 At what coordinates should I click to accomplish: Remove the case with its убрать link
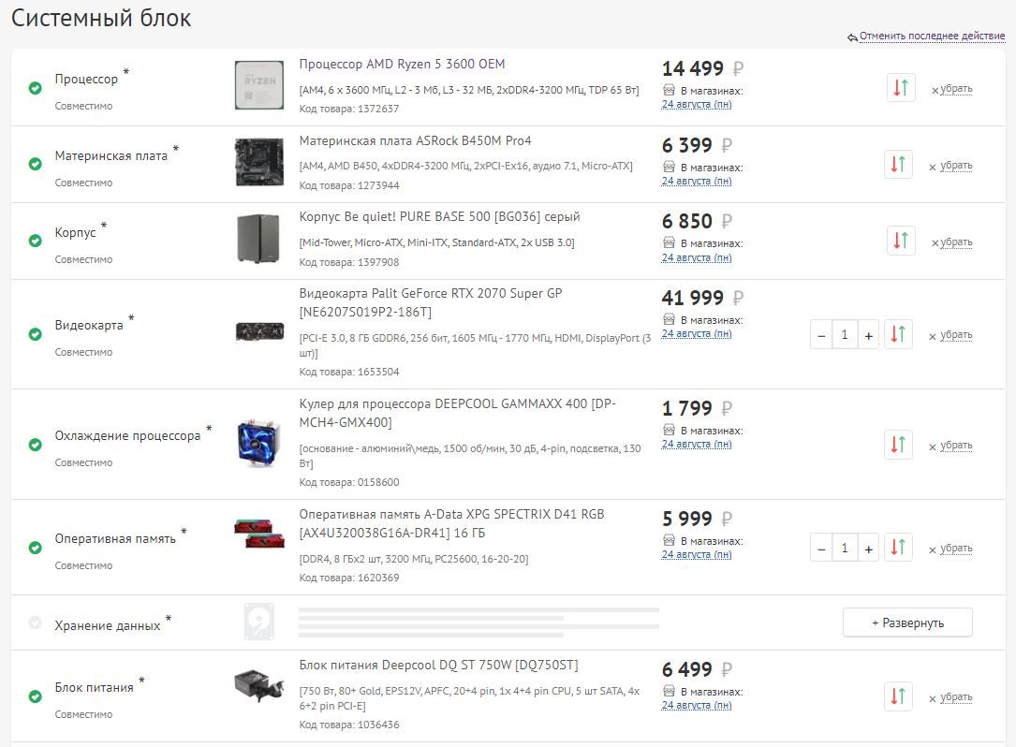pyautogui.click(x=956, y=242)
